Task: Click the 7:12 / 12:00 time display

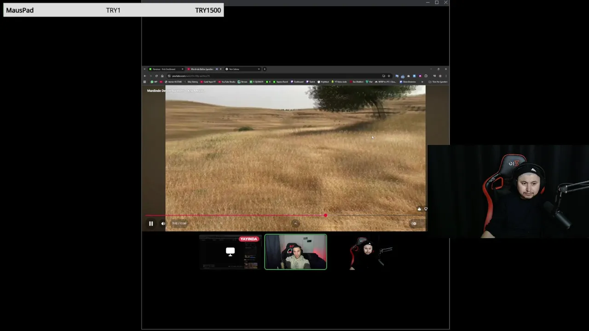Action: (179, 223)
